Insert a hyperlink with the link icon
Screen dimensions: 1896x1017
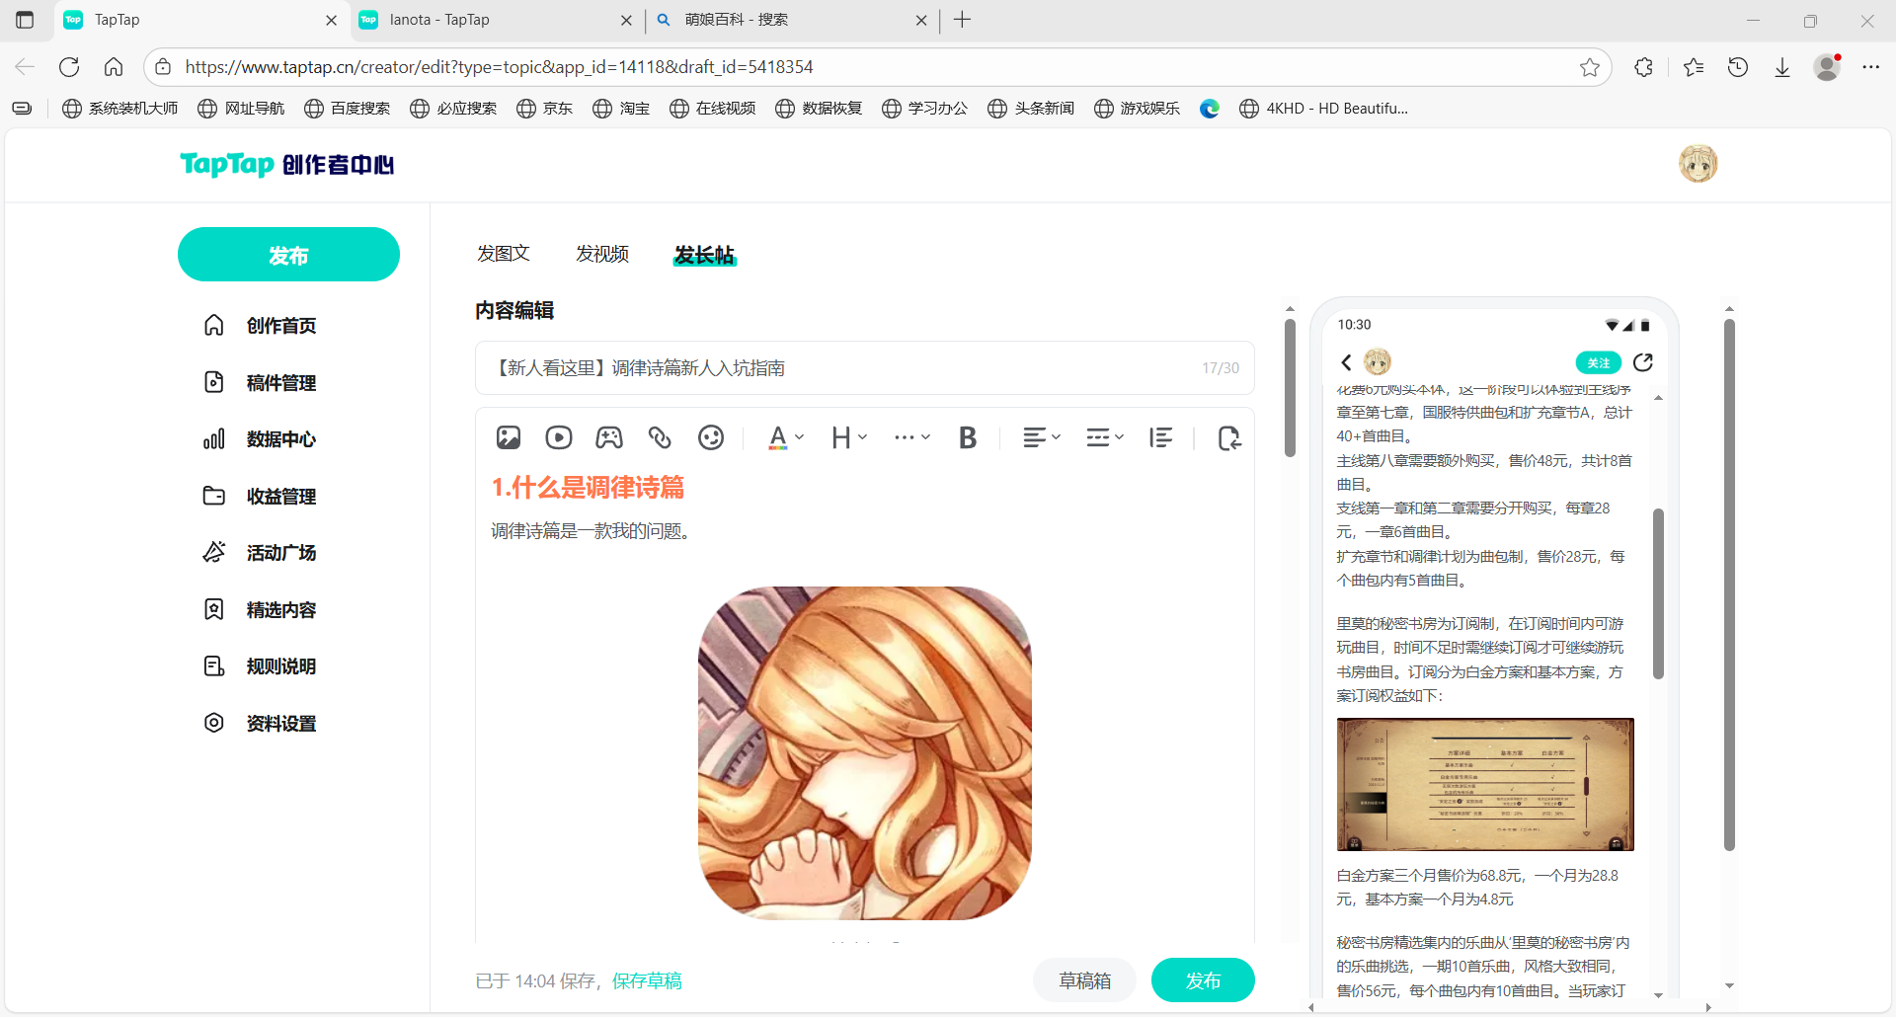coord(660,437)
